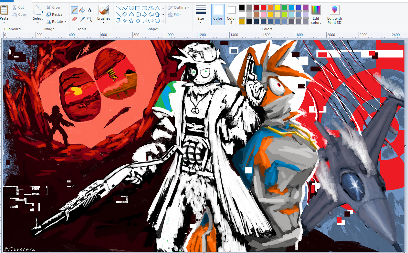Select the Magnifier tool

[x=90, y=19]
